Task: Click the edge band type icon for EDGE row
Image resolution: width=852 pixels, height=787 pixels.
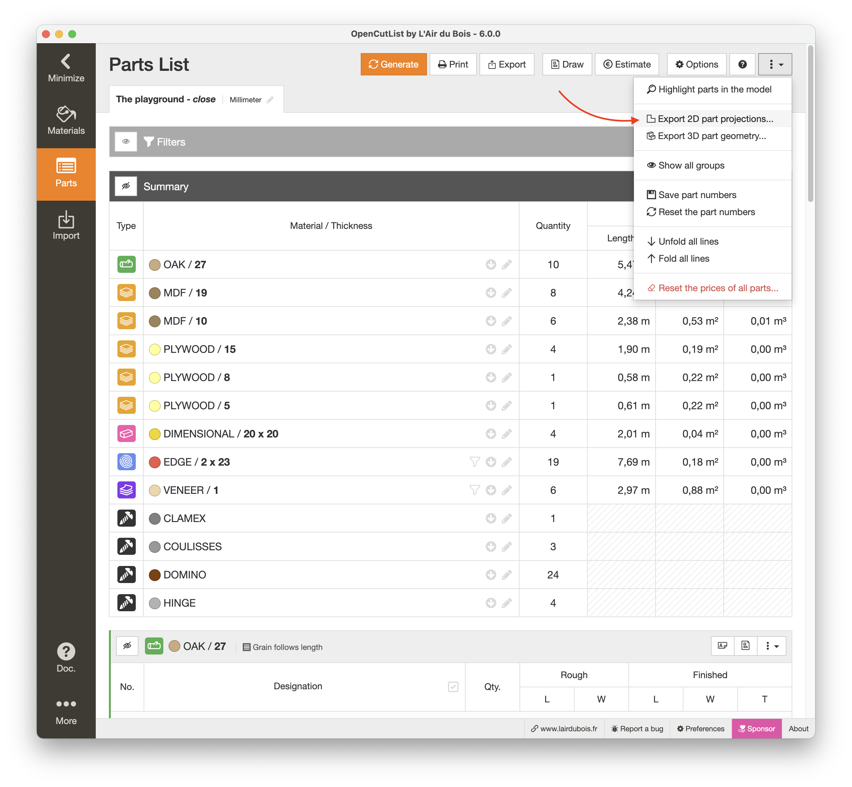Action: click(x=127, y=462)
